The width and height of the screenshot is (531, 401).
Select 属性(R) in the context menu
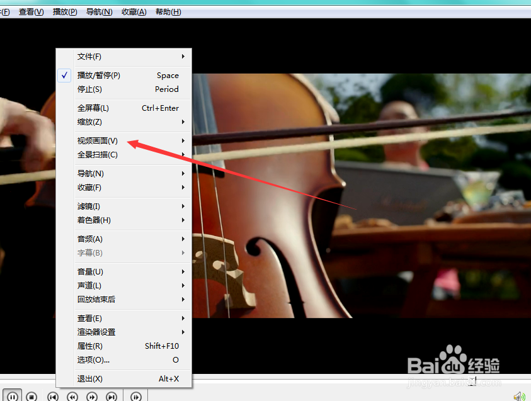click(x=124, y=346)
